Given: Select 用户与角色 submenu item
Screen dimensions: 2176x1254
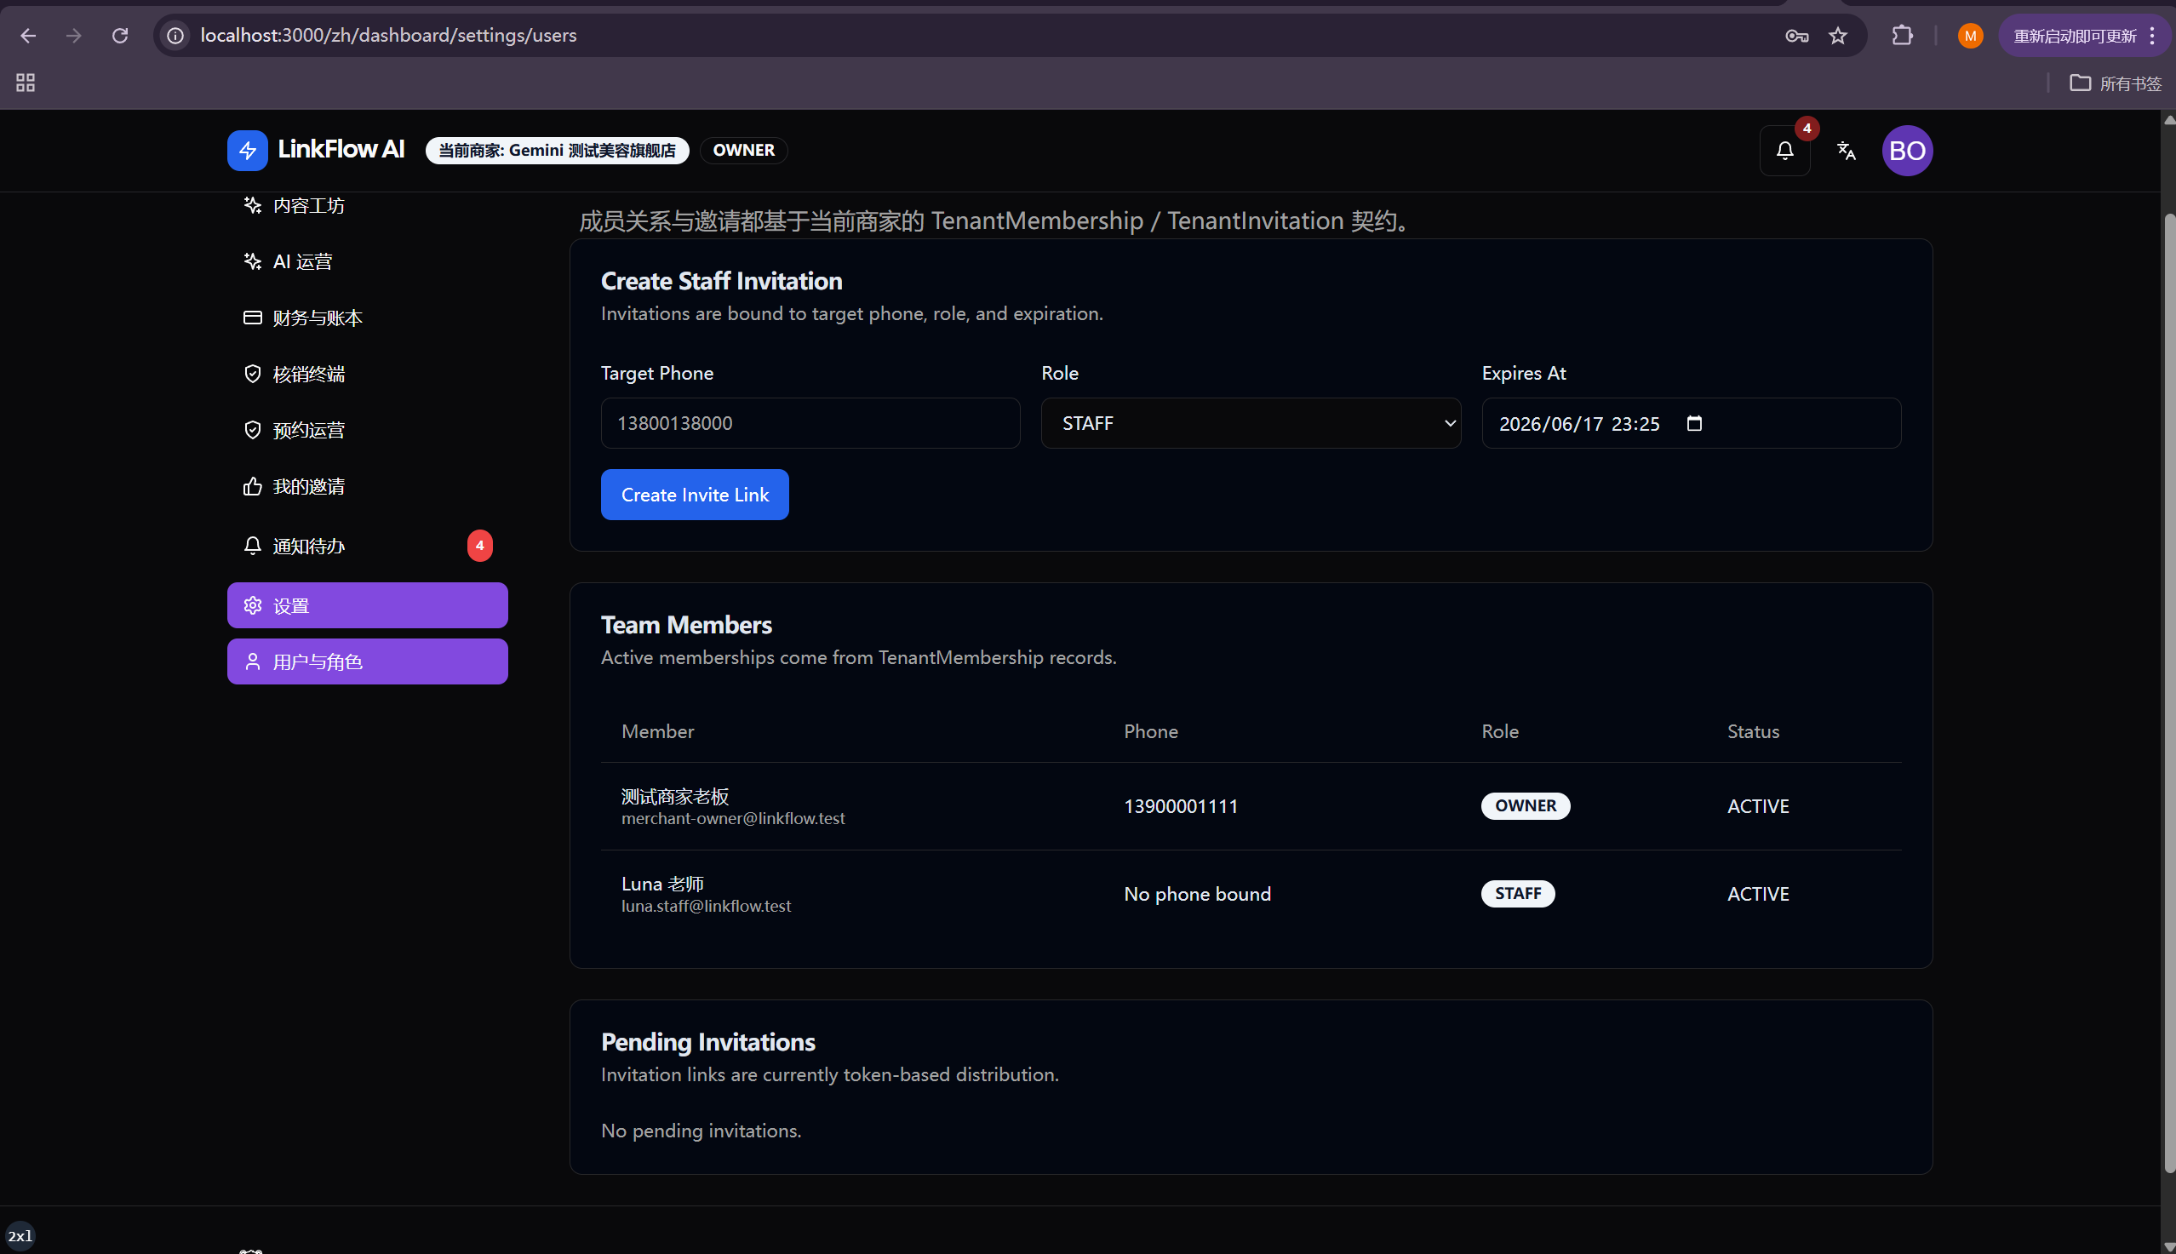Looking at the screenshot, I should pos(367,661).
